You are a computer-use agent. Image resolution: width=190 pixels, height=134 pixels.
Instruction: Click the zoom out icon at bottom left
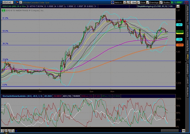coord(9,131)
